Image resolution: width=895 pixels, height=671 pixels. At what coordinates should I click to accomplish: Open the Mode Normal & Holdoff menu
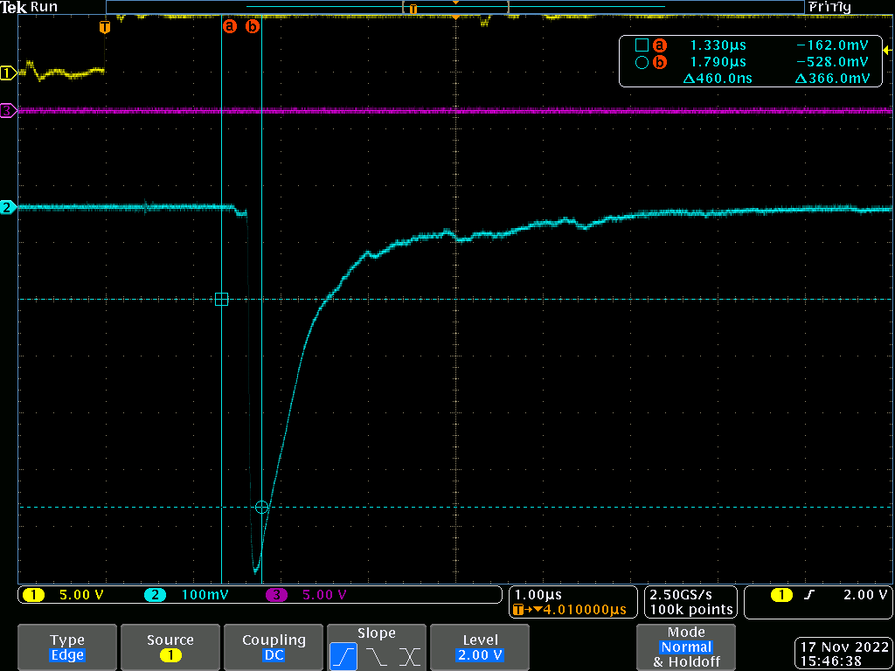(x=686, y=647)
